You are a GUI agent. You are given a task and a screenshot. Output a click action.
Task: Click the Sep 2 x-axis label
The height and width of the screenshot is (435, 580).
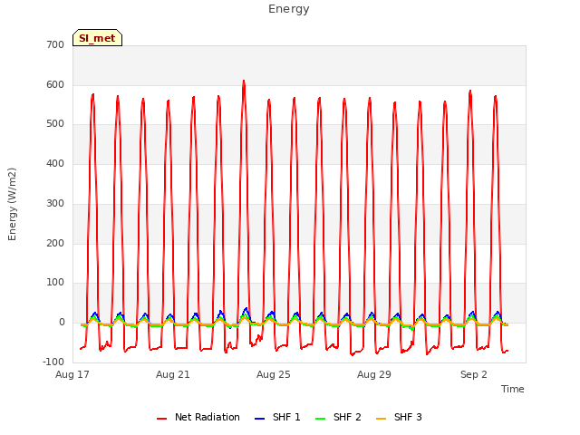coord(473,374)
